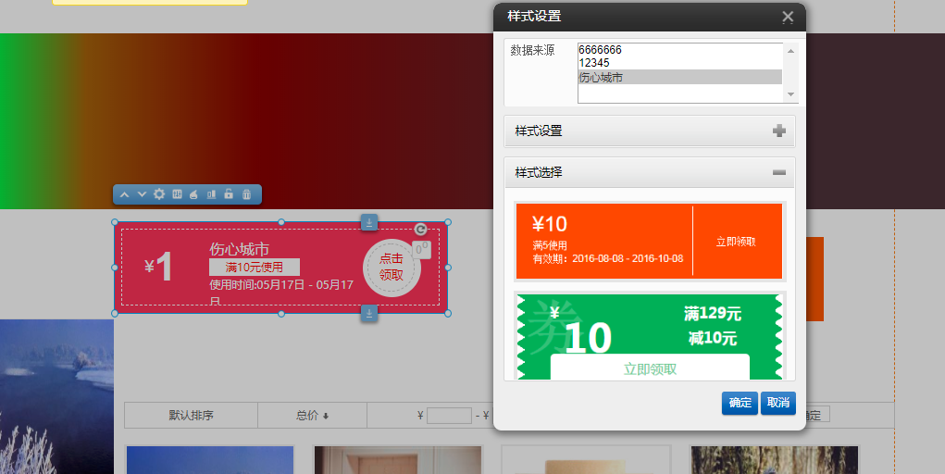945x474 pixels.
Task: Click the delete trash icon in the widget toolbar
Action: (x=246, y=194)
